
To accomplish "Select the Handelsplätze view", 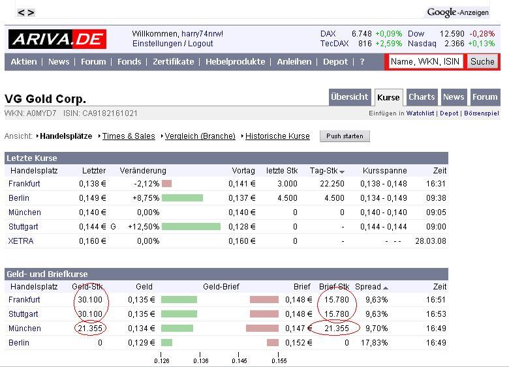I will [x=66, y=136].
